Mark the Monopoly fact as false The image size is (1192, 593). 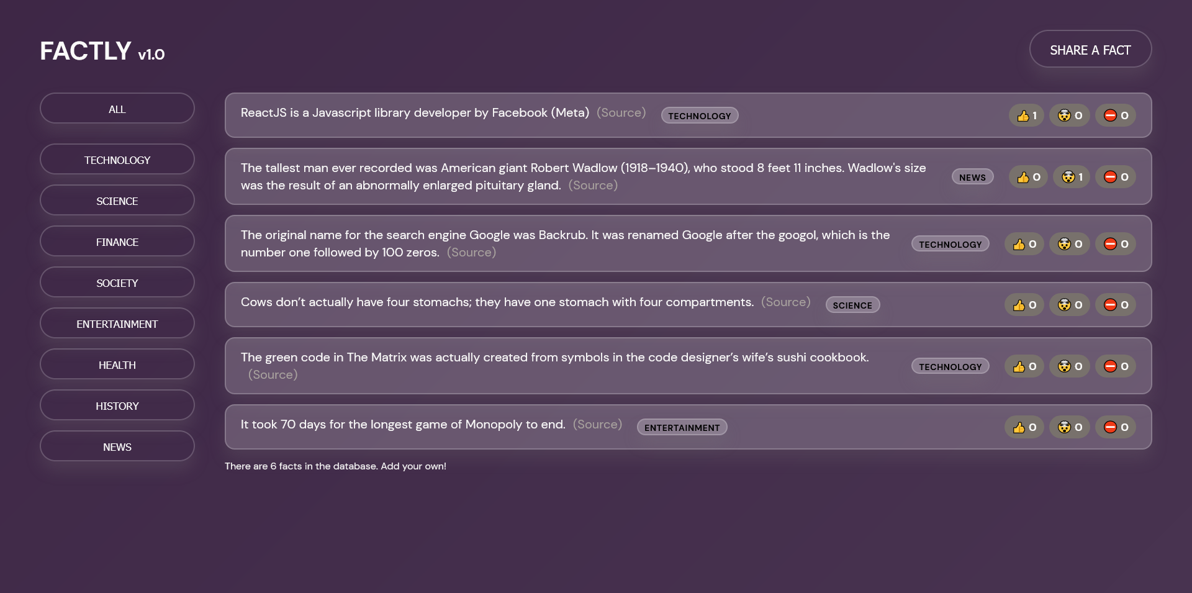[1116, 427]
